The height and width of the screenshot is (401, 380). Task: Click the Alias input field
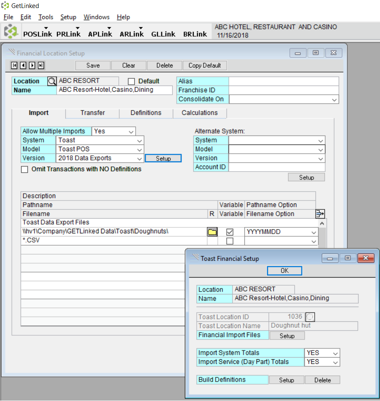point(284,81)
